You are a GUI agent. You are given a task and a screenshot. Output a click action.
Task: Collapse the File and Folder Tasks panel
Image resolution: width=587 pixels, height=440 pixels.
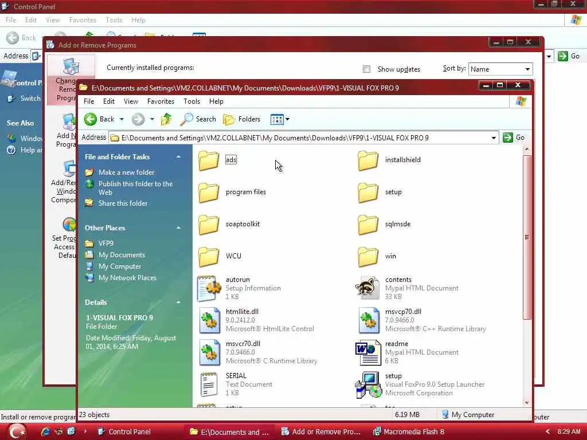click(179, 157)
